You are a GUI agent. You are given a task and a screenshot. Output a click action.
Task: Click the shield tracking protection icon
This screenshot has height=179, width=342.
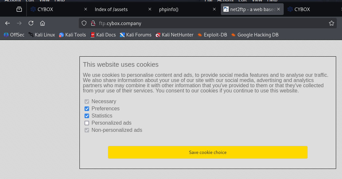click(84, 23)
